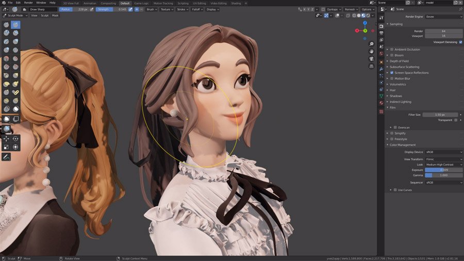Open the Options popover
The height and width of the screenshot is (261, 464).
tap(368, 9)
